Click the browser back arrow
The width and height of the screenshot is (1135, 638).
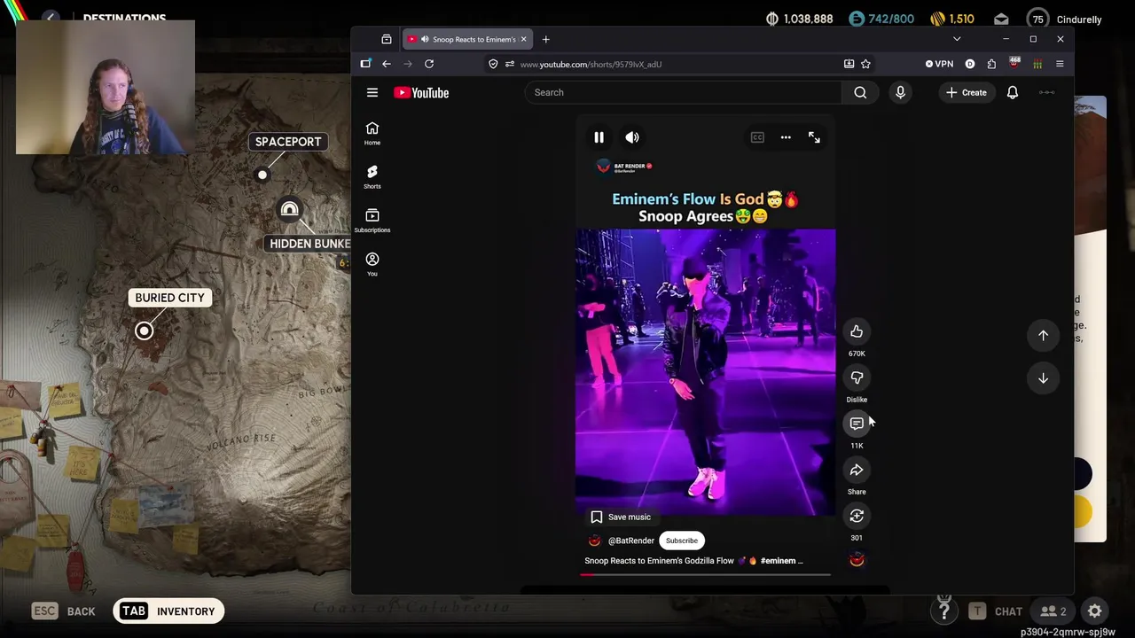pos(387,64)
